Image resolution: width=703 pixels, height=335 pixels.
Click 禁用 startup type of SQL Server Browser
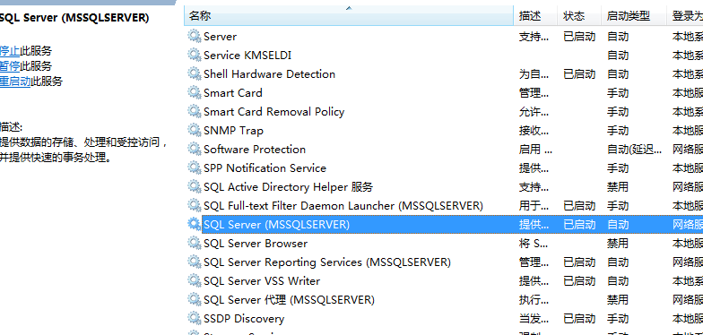click(x=618, y=244)
